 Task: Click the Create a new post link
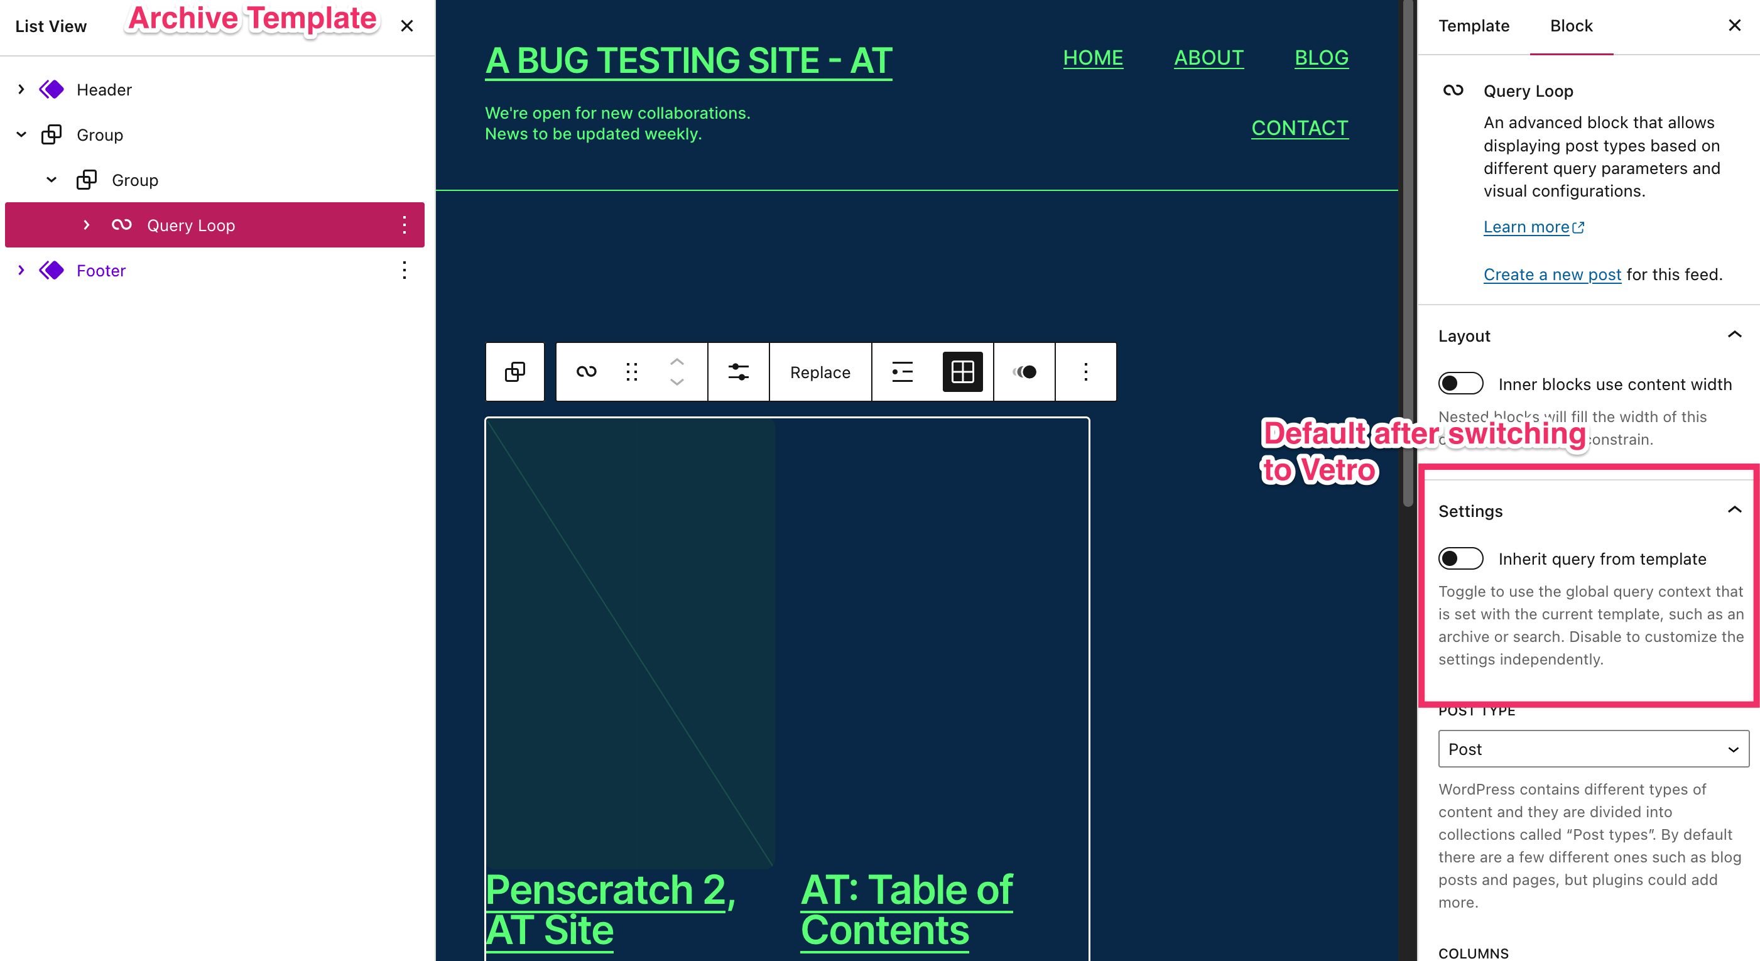[x=1551, y=274]
